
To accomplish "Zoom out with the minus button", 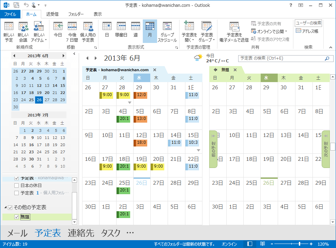I will [272, 244].
